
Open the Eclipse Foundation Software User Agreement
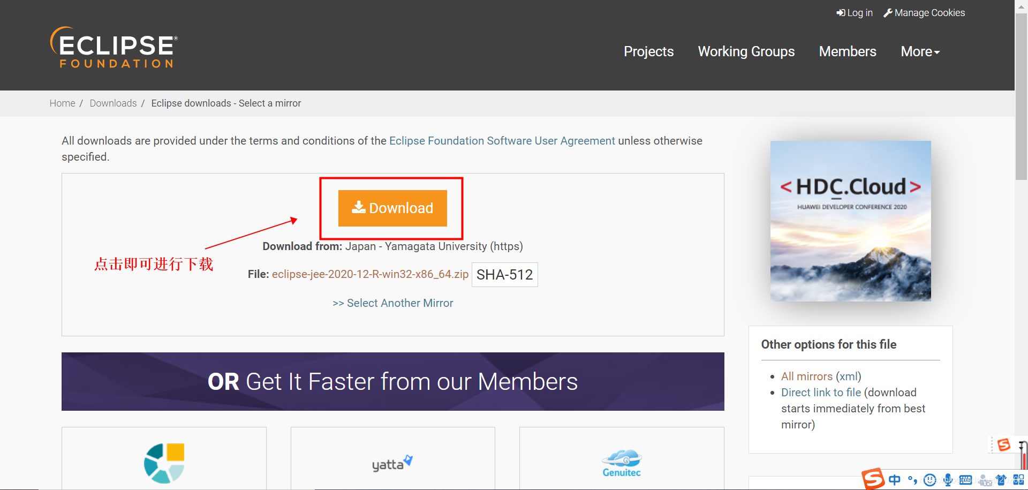coord(502,141)
